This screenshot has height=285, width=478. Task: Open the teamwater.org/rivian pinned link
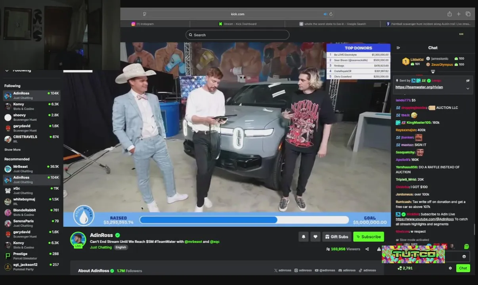point(419,87)
